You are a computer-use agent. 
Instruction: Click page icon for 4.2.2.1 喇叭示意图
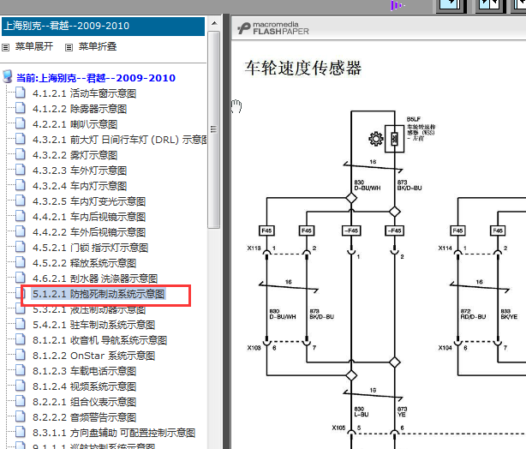click(20, 123)
